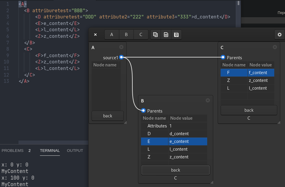This screenshot has width=285, height=187.
Task: Click the package-with-gear icon in the toolbar
Action: point(176,35)
